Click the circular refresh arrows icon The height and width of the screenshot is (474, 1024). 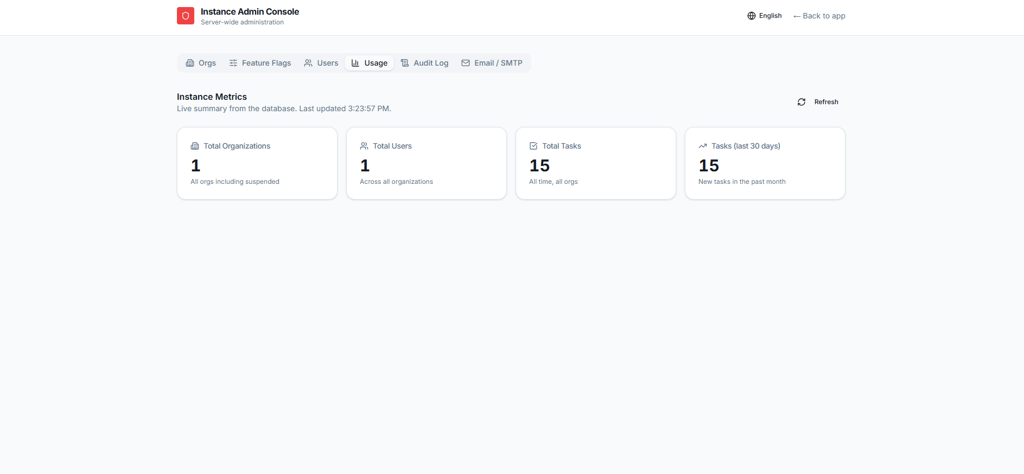click(x=802, y=102)
